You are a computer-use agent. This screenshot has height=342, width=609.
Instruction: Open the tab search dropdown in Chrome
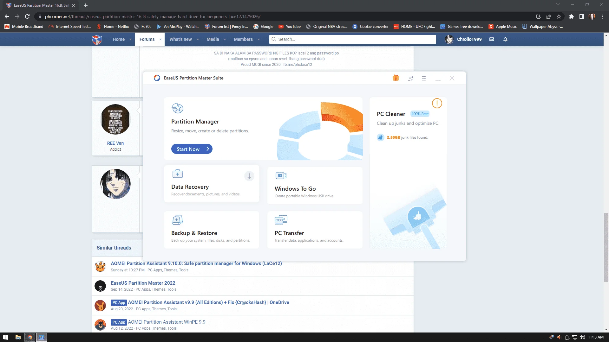tap(558, 4)
